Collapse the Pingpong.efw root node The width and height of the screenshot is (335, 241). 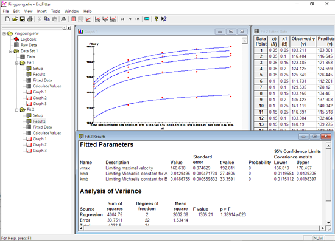(x=4, y=33)
